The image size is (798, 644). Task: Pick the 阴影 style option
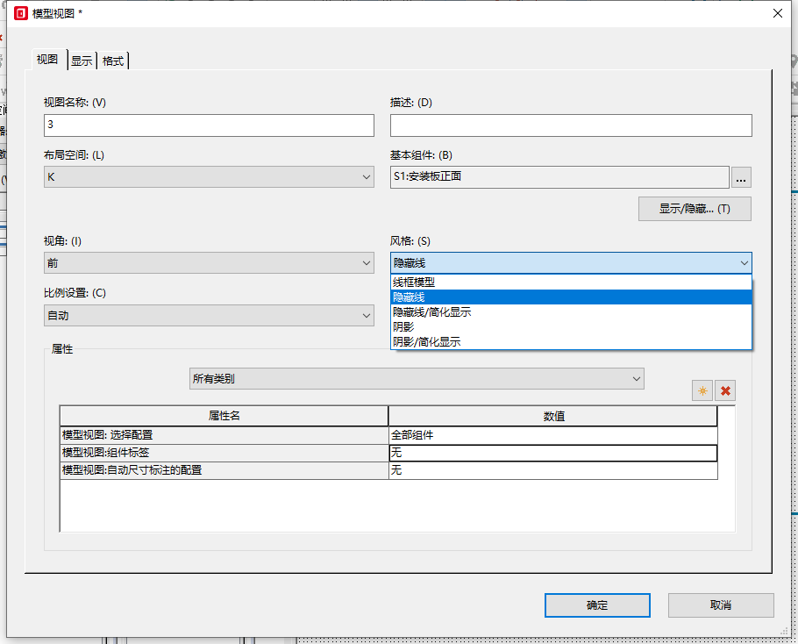click(x=403, y=327)
